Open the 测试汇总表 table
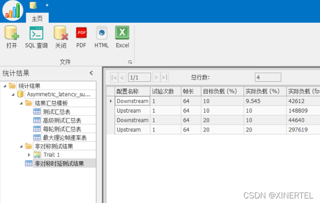 (x=56, y=112)
